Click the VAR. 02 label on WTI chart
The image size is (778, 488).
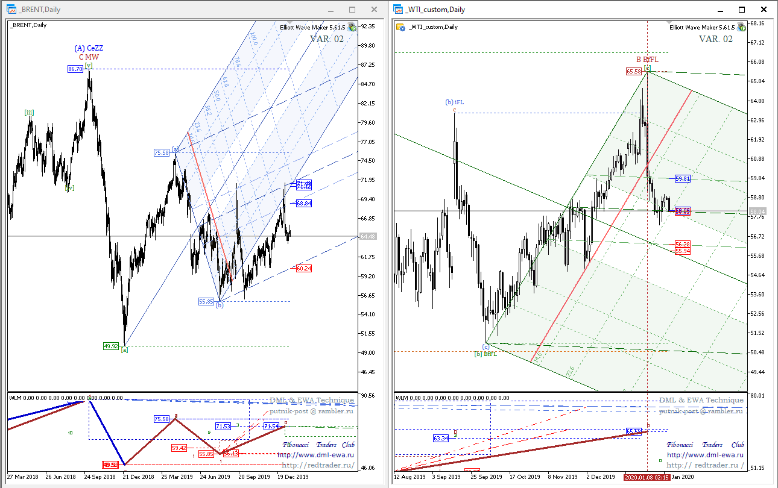pyautogui.click(x=716, y=39)
